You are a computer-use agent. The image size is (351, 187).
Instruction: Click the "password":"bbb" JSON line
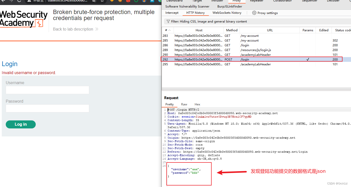coord(185,173)
